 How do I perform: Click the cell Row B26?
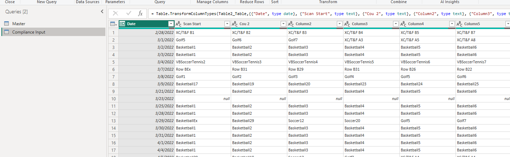[427, 69]
